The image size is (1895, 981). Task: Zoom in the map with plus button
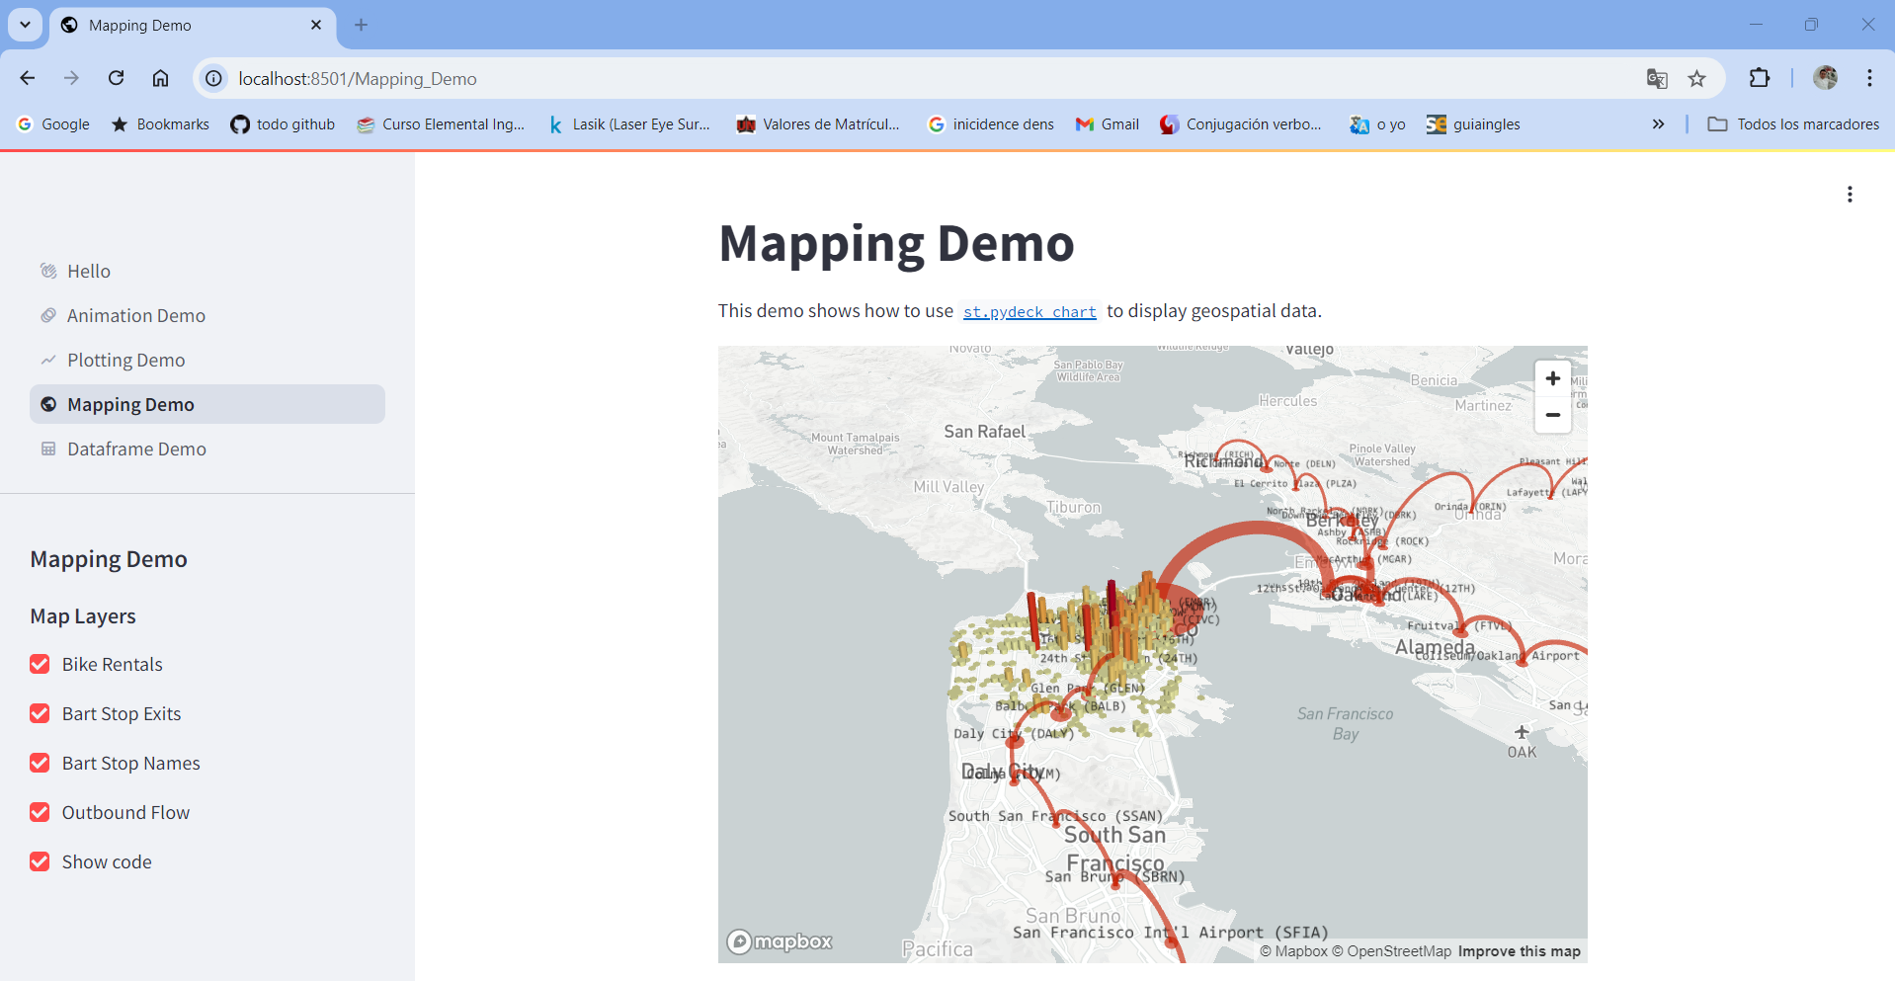1552,378
